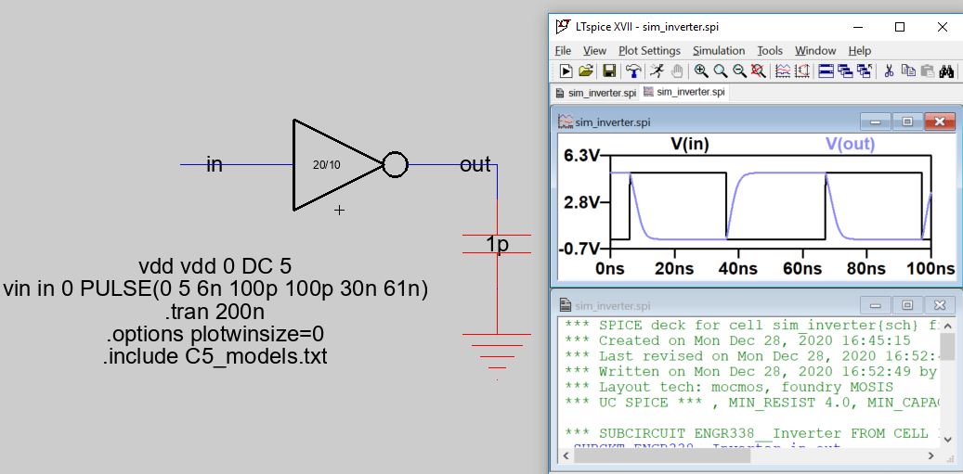This screenshot has width=963, height=474.
Task: Switch to the sim_inverter.spi waveform tab
Action: [684, 92]
